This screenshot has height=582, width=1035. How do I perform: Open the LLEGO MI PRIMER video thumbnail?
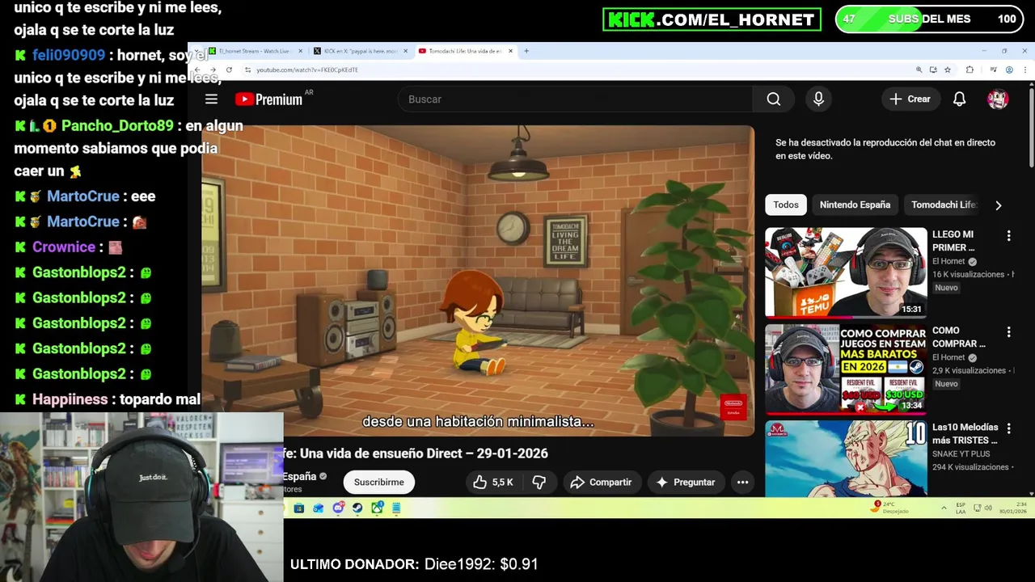click(x=846, y=272)
